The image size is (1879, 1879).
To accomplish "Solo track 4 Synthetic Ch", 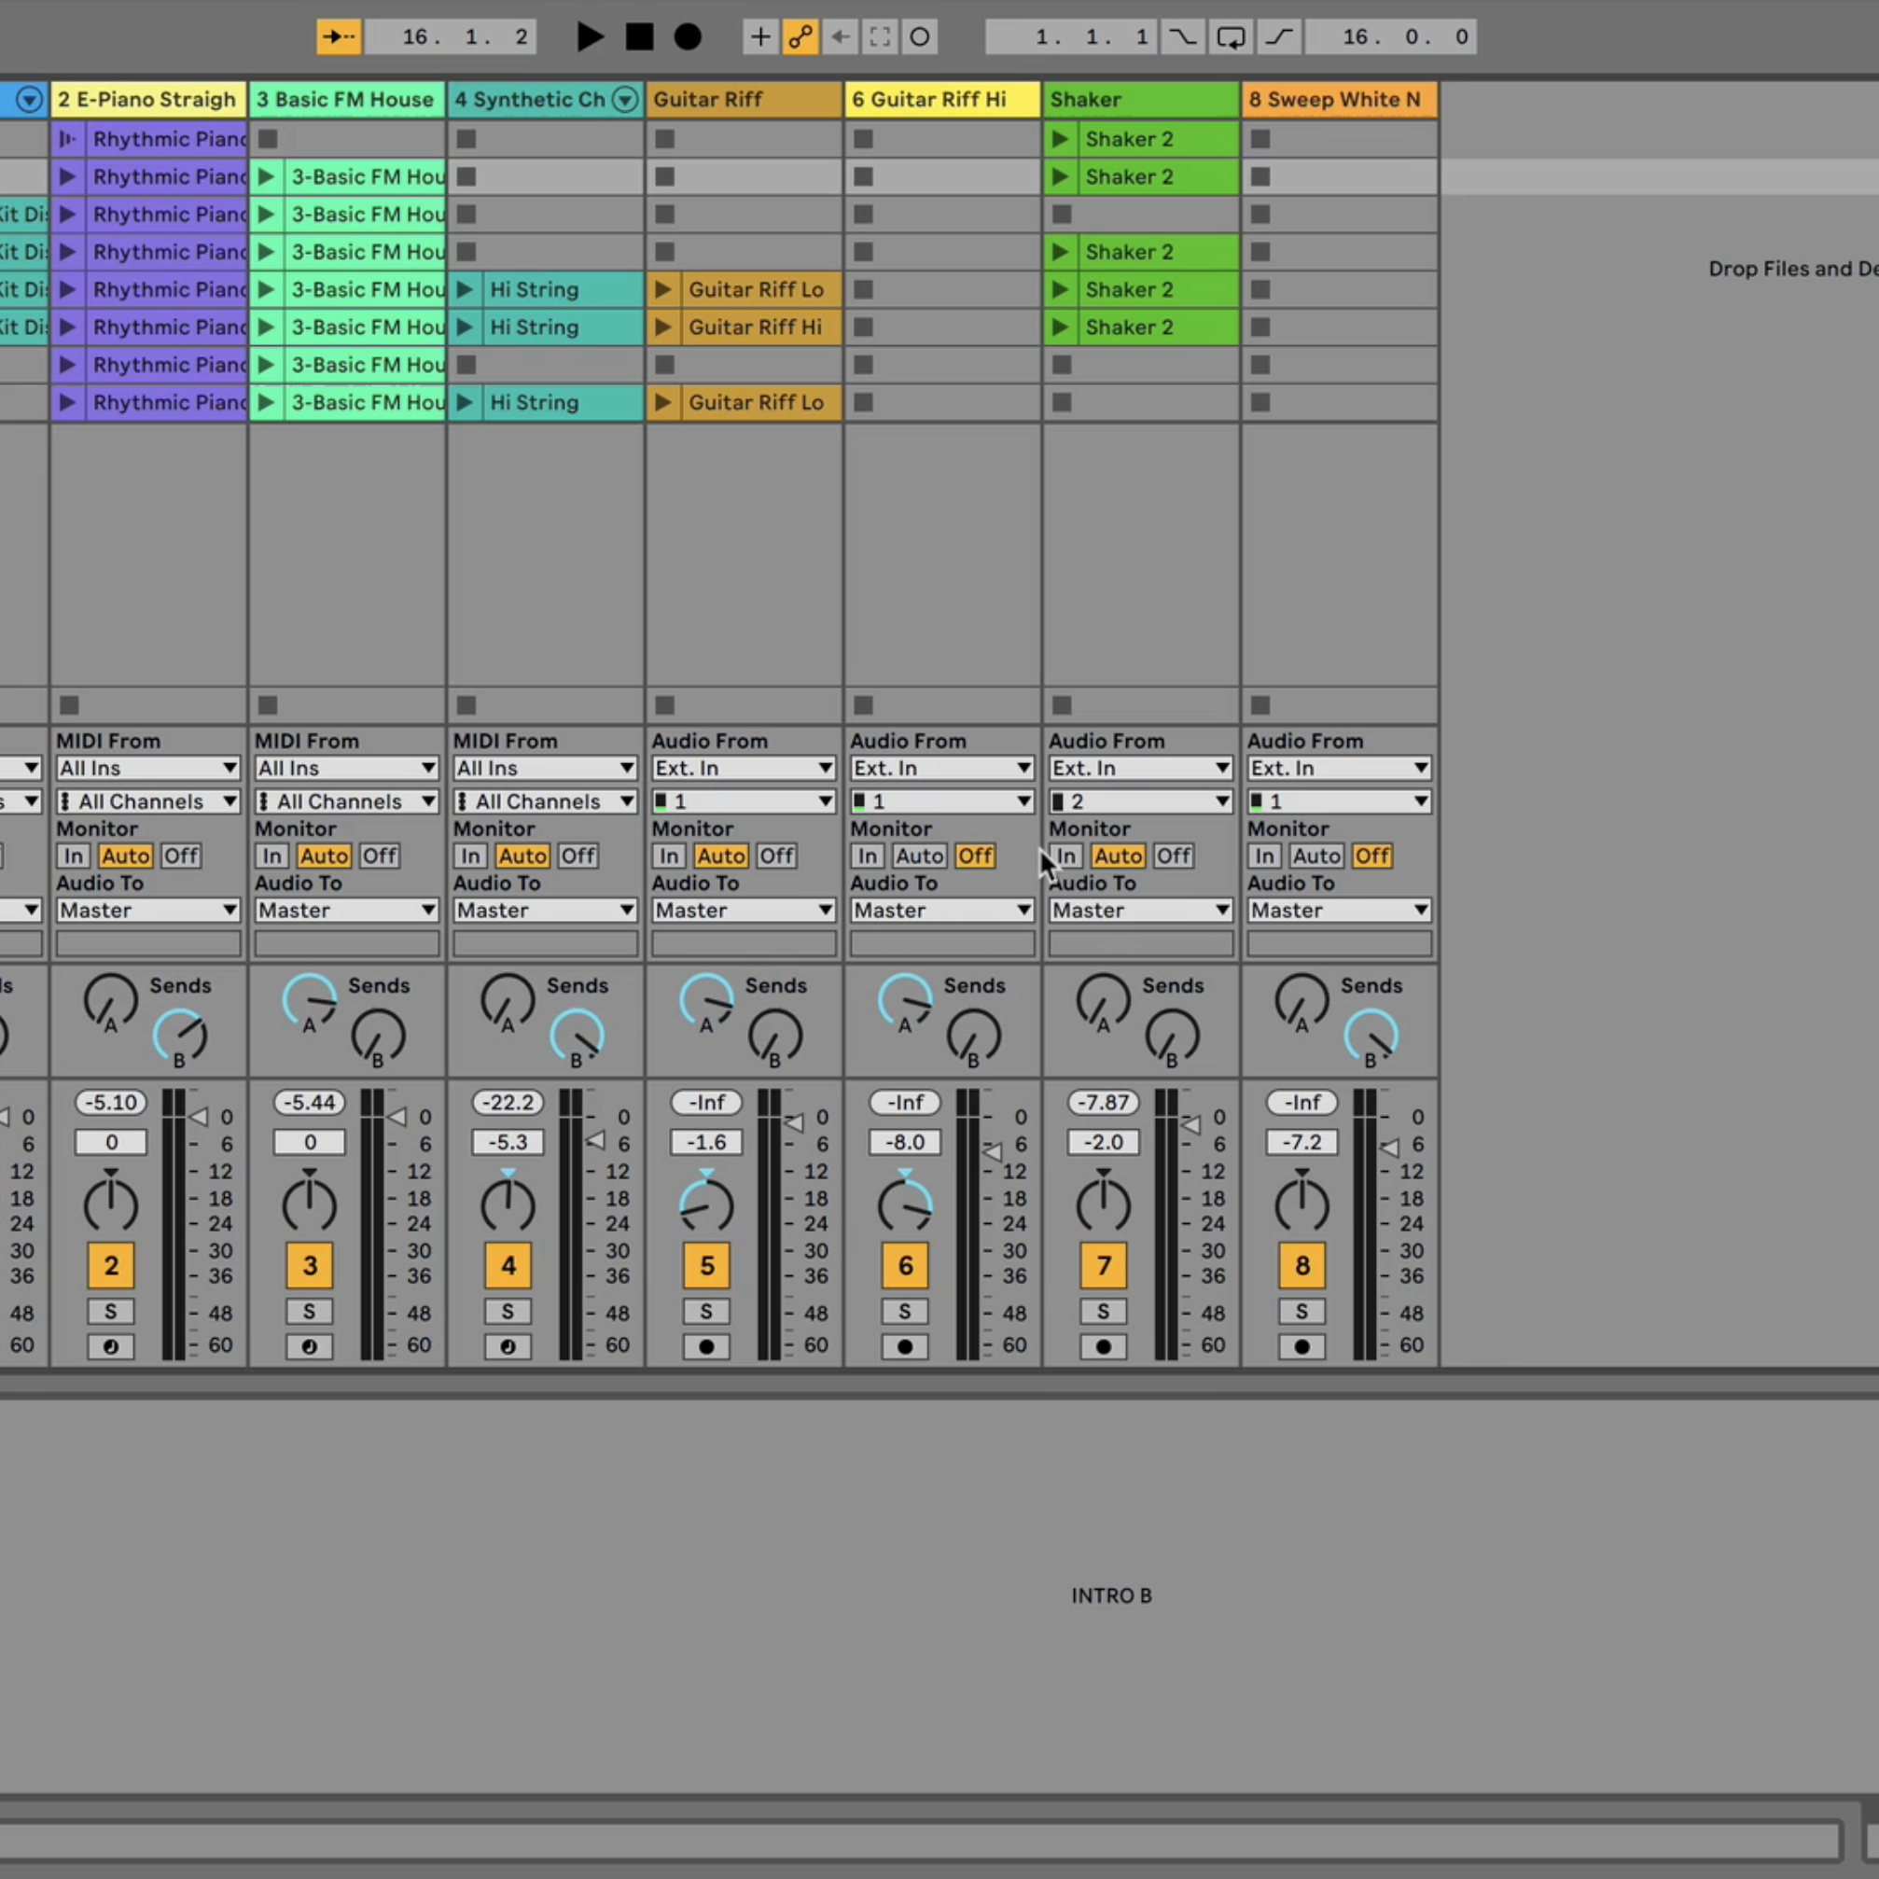I will coord(508,1311).
